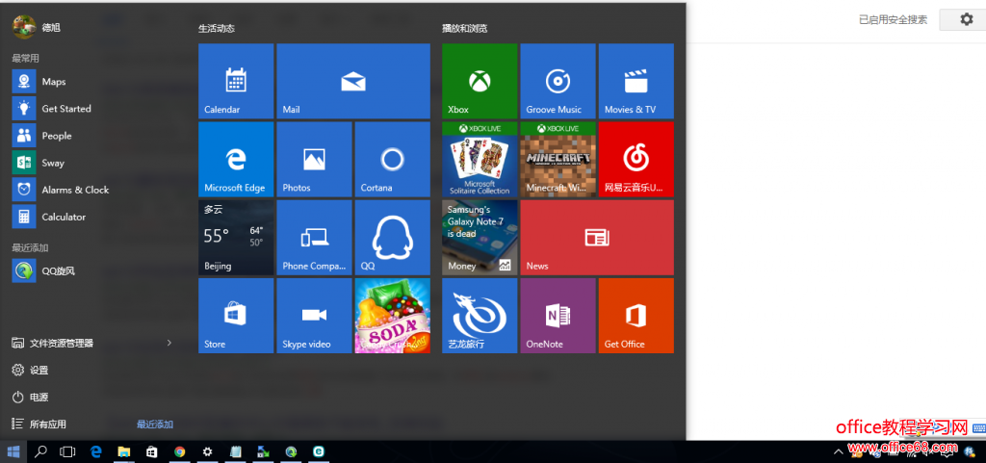This screenshot has height=463, width=986.
Task: Open the 网易云音乐 red tile
Action: point(636,160)
